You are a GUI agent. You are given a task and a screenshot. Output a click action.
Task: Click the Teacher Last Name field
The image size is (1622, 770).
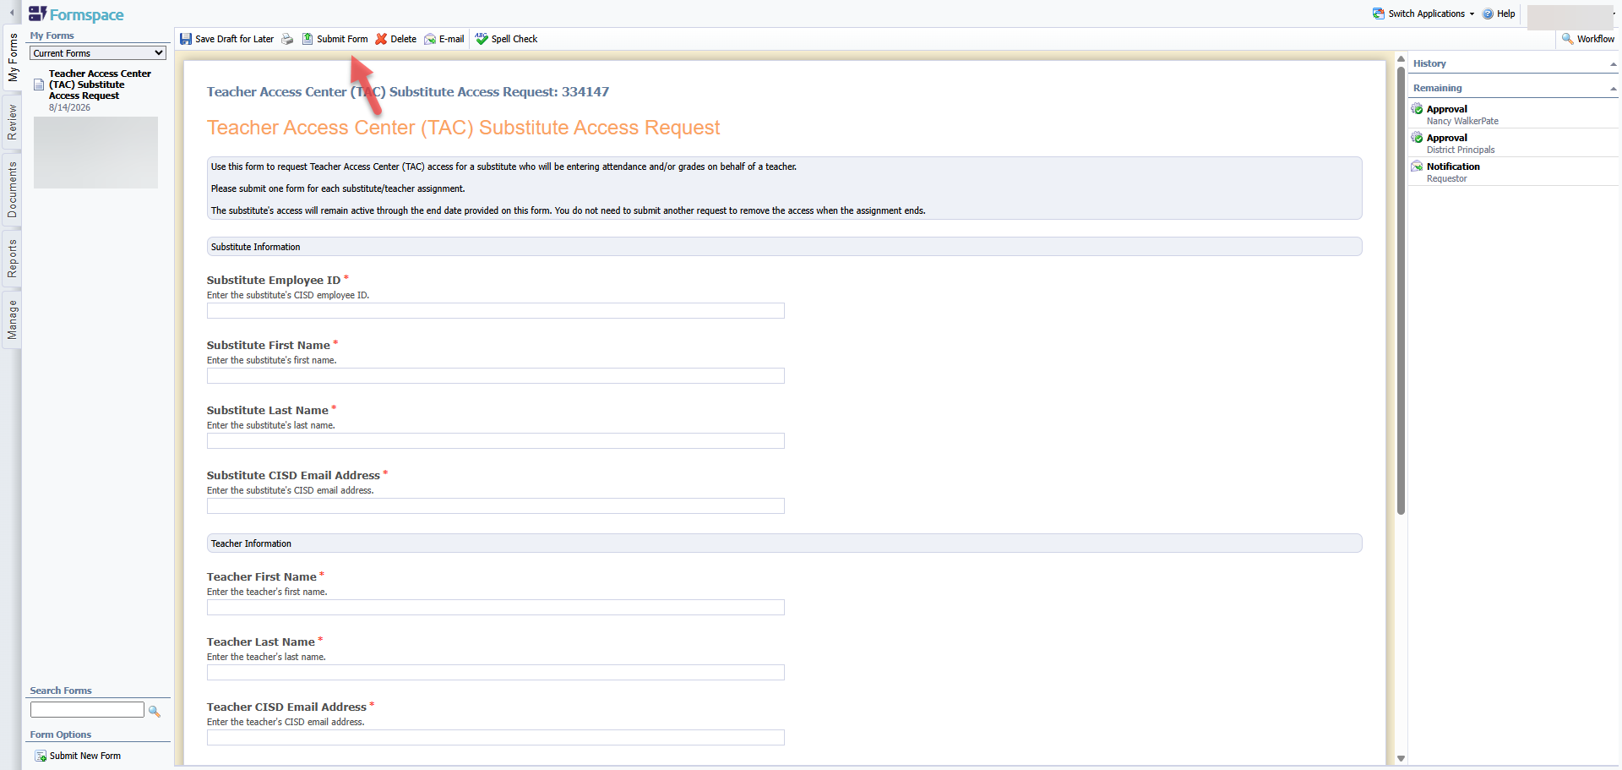tap(496, 673)
